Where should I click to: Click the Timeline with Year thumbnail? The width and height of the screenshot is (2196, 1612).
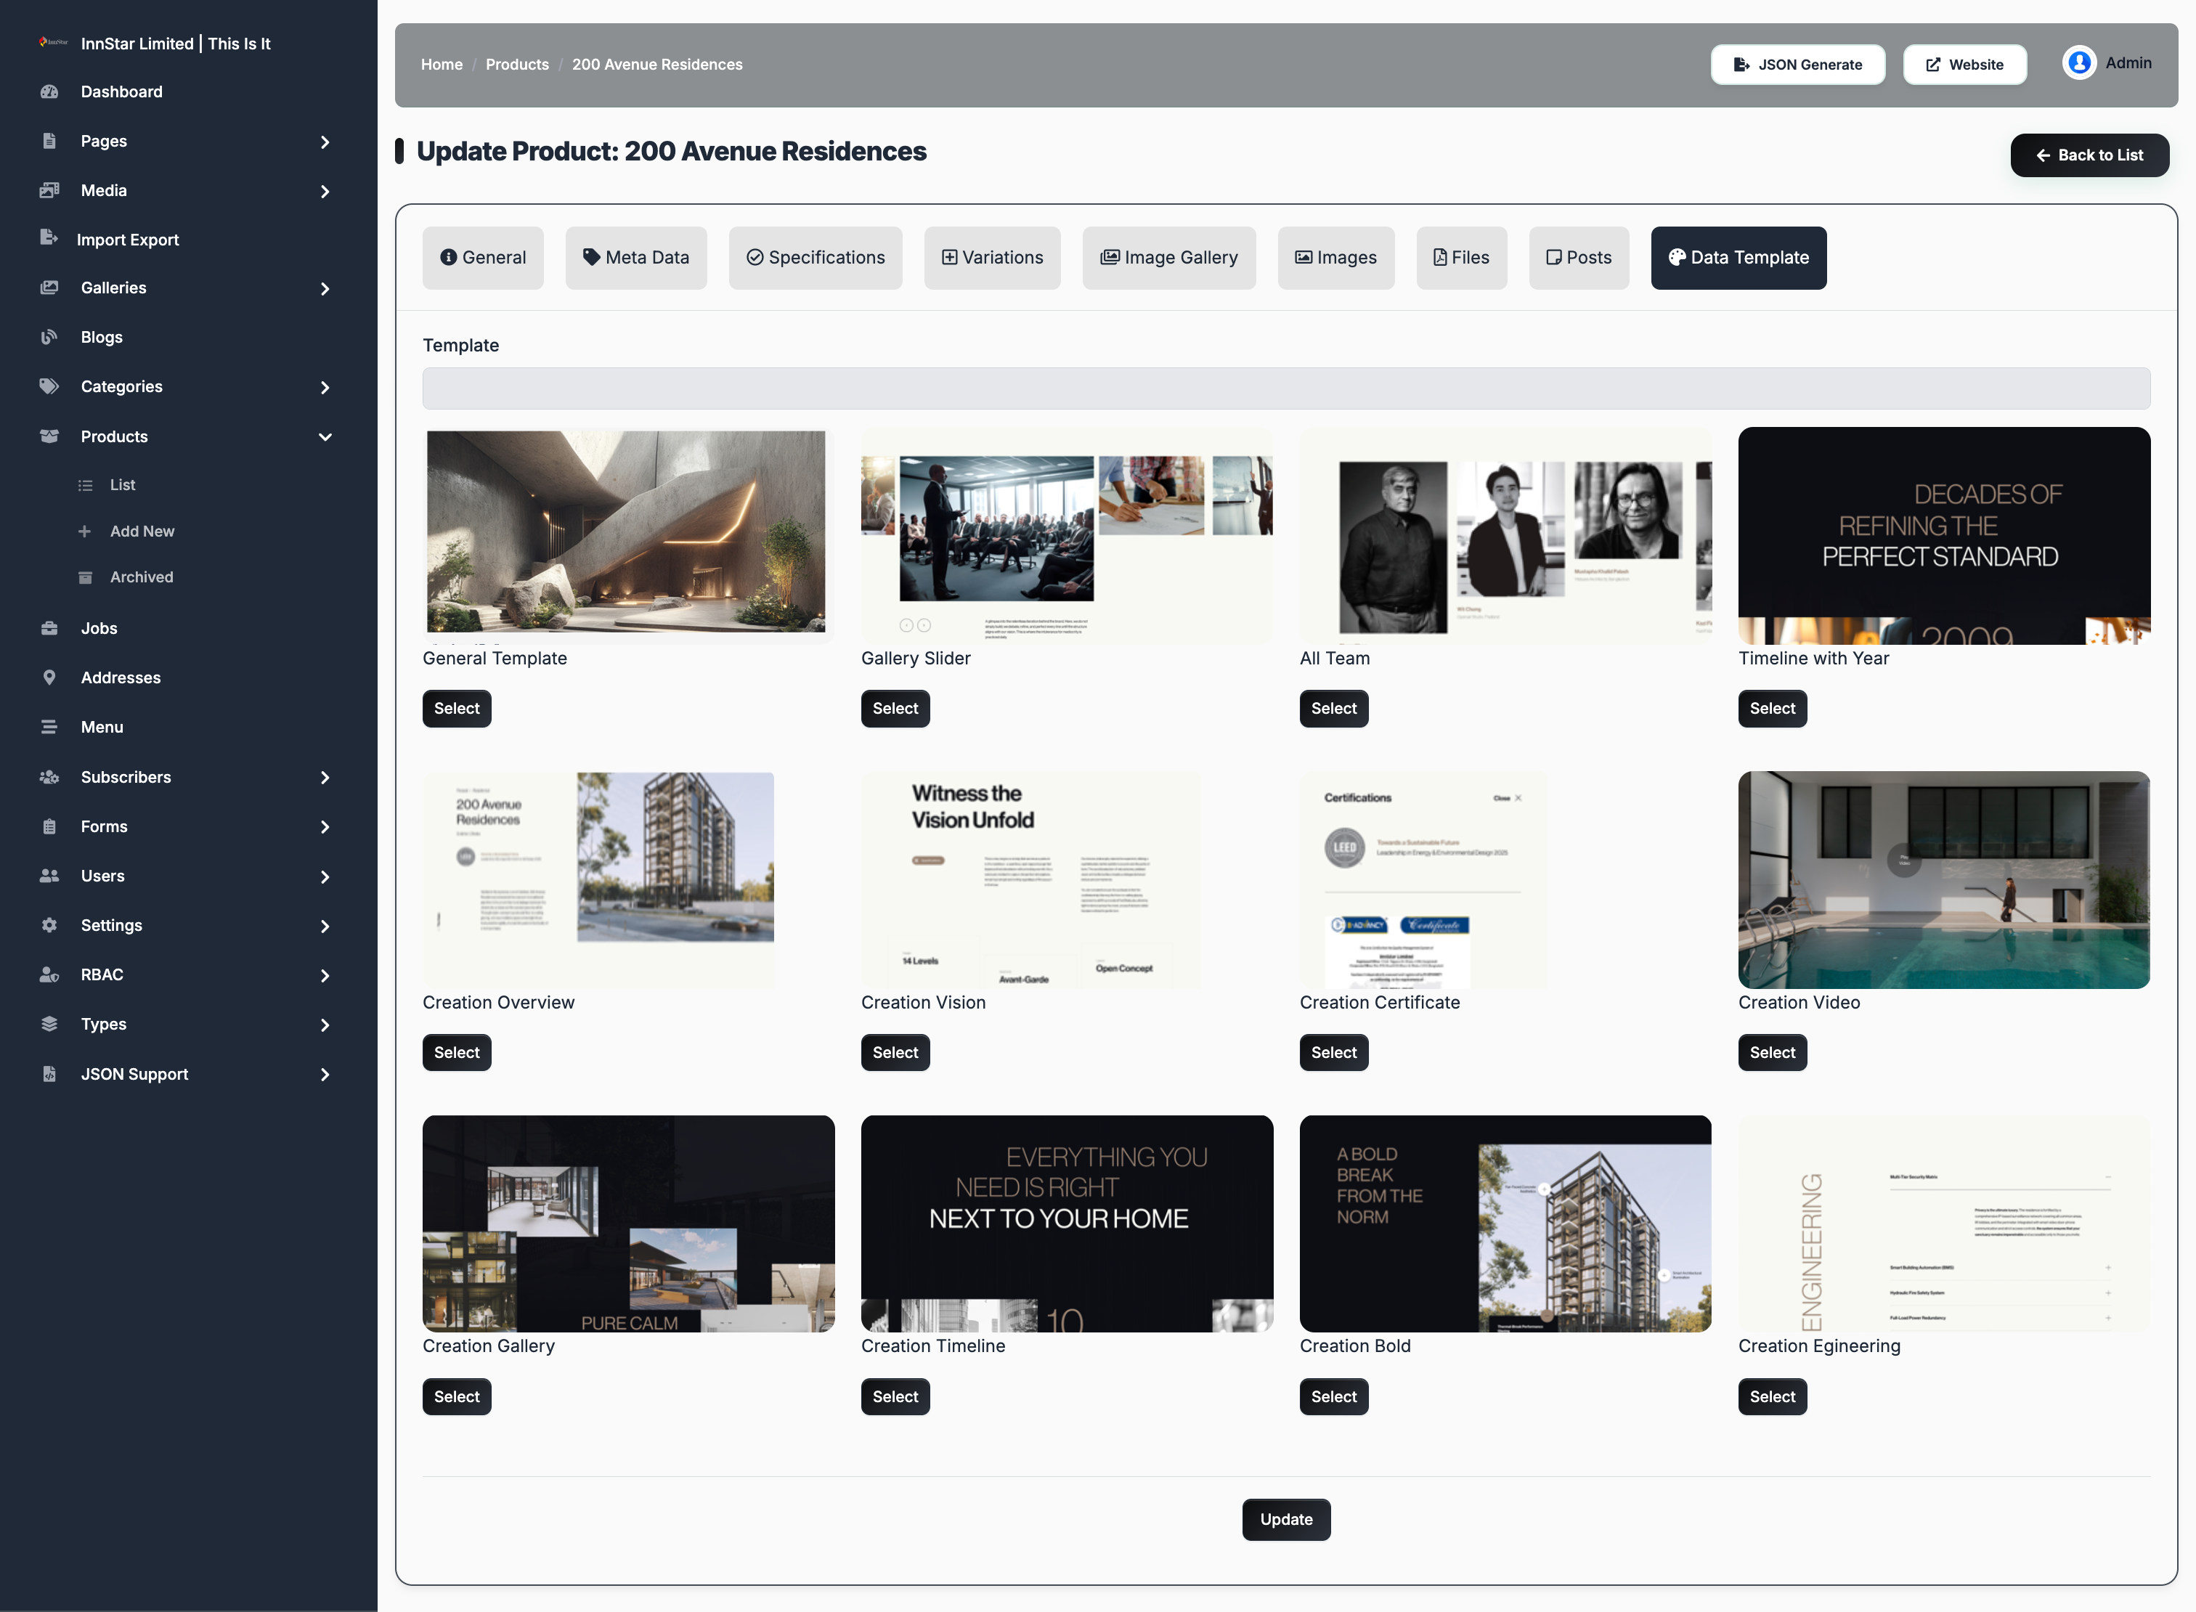coord(1944,536)
